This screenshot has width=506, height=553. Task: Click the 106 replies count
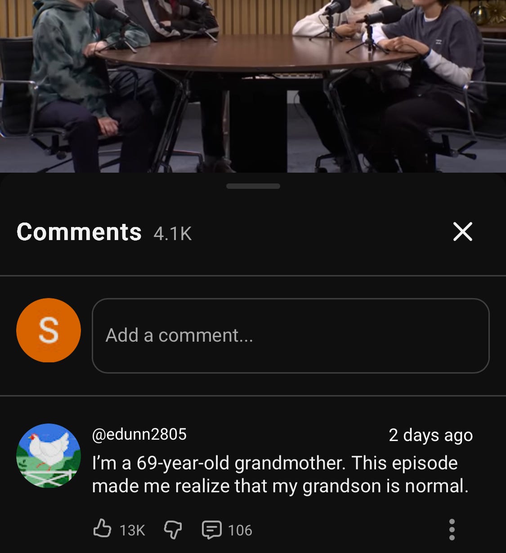[240, 530]
